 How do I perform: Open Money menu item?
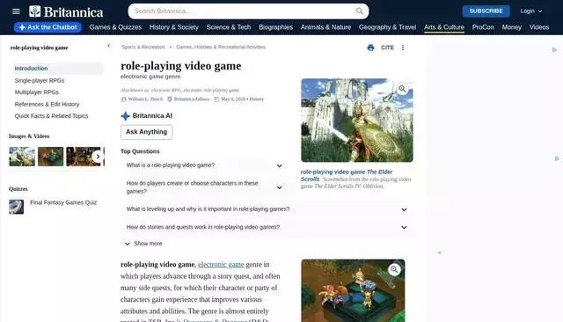point(512,27)
